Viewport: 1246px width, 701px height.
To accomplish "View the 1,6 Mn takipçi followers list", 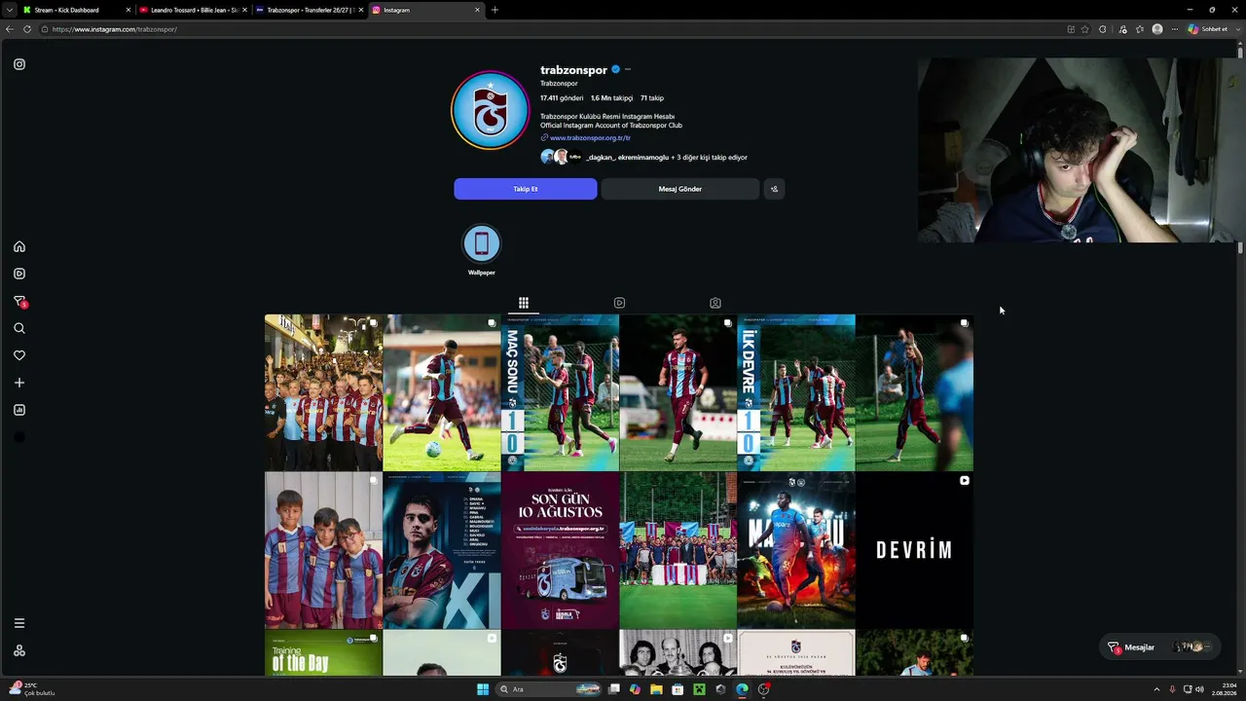I will pos(611,98).
